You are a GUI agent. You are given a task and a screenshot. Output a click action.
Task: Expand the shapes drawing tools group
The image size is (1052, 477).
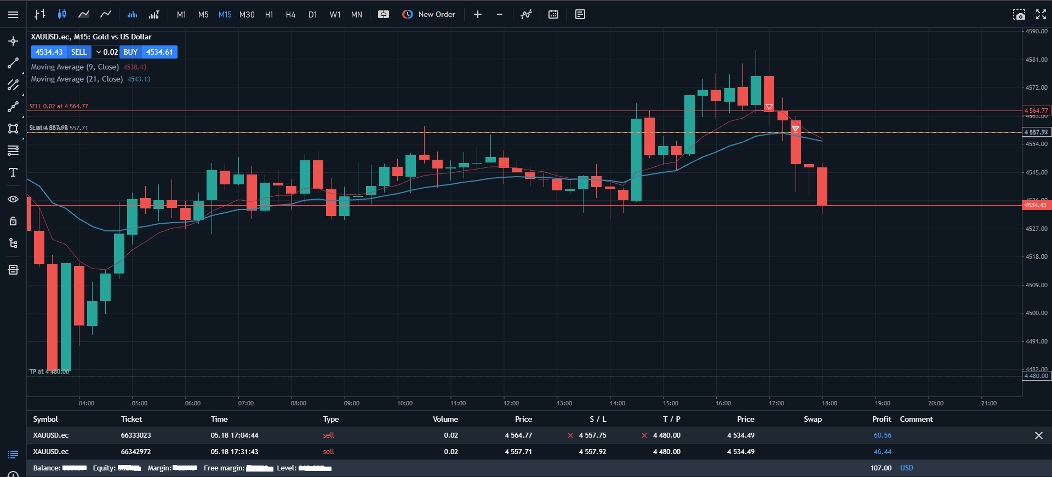click(13, 129)
